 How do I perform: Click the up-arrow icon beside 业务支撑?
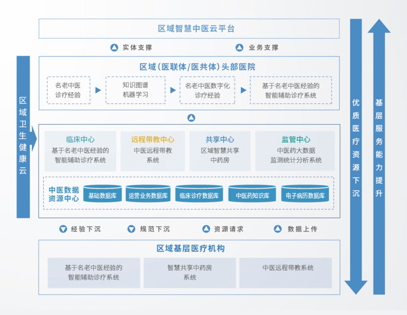point(239,47)
